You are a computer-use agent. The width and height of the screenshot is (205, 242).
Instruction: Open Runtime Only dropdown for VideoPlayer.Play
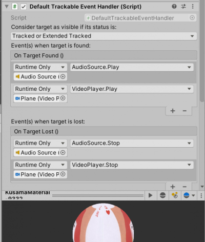click(40, 89)
